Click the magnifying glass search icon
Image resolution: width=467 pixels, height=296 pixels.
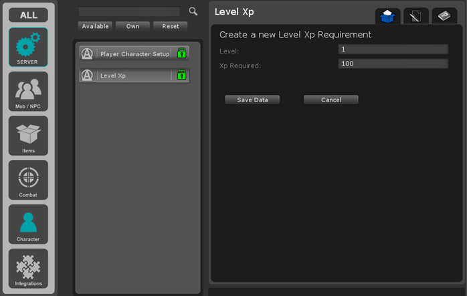click(x=193, y=11)
